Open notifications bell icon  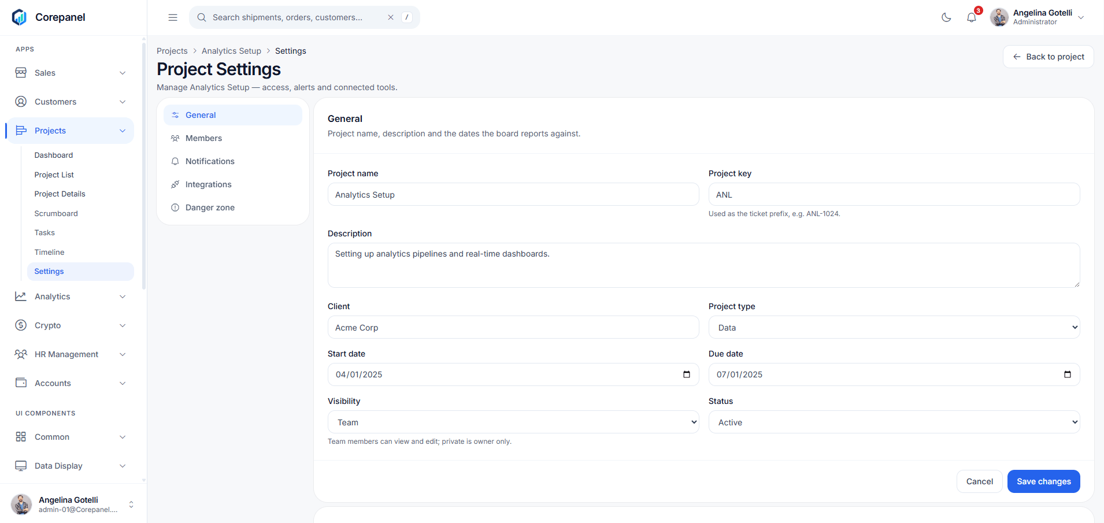pyautogui.click(x=972, y=17)
